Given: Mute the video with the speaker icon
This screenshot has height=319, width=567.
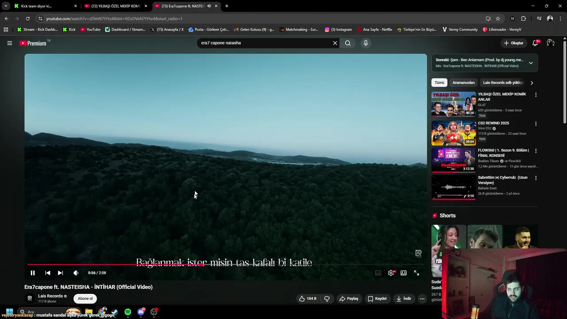Looking at the screenshot, I should click(x=76, y=273).
